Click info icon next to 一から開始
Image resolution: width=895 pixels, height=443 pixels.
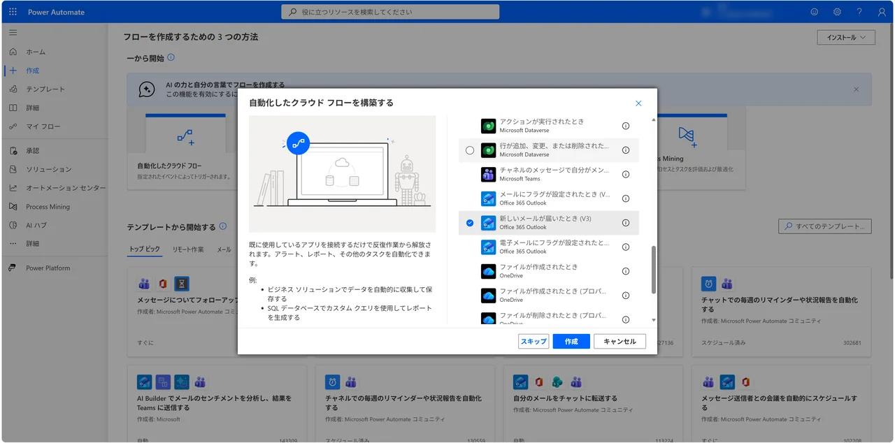pos(171,58)
